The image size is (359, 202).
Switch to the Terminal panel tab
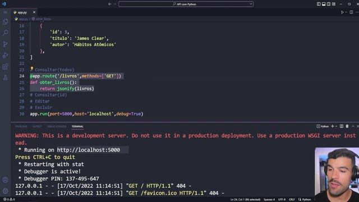coord(77,126)
